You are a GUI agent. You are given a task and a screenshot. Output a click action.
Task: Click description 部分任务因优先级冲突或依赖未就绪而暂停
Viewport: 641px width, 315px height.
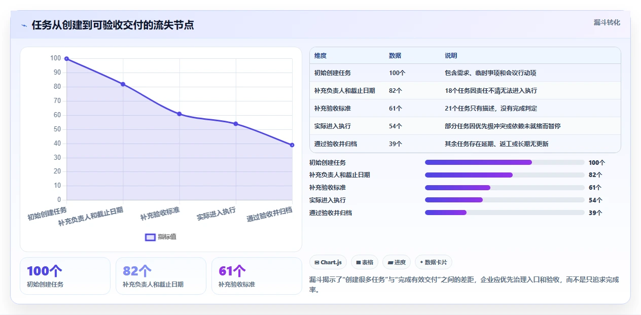coord(503,126)
